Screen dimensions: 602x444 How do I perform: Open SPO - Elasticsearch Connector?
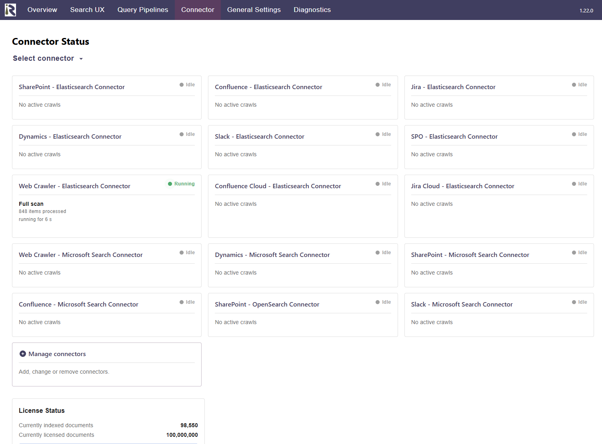click(x=454, y=137)
